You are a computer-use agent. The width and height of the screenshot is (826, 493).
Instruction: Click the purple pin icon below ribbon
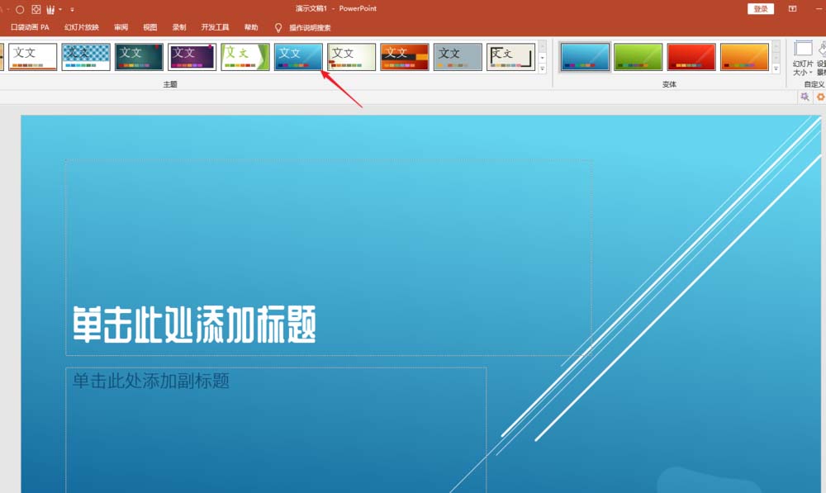805,97
